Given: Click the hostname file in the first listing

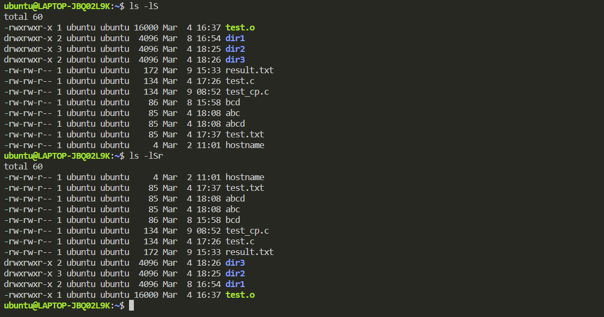Looking at the screenshot, I should pyautogui.click(x=245, y=145).
